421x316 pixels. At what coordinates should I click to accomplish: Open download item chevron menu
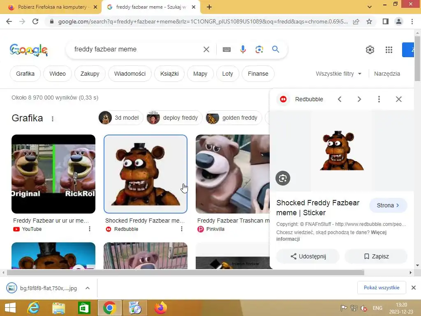point(87,288)
